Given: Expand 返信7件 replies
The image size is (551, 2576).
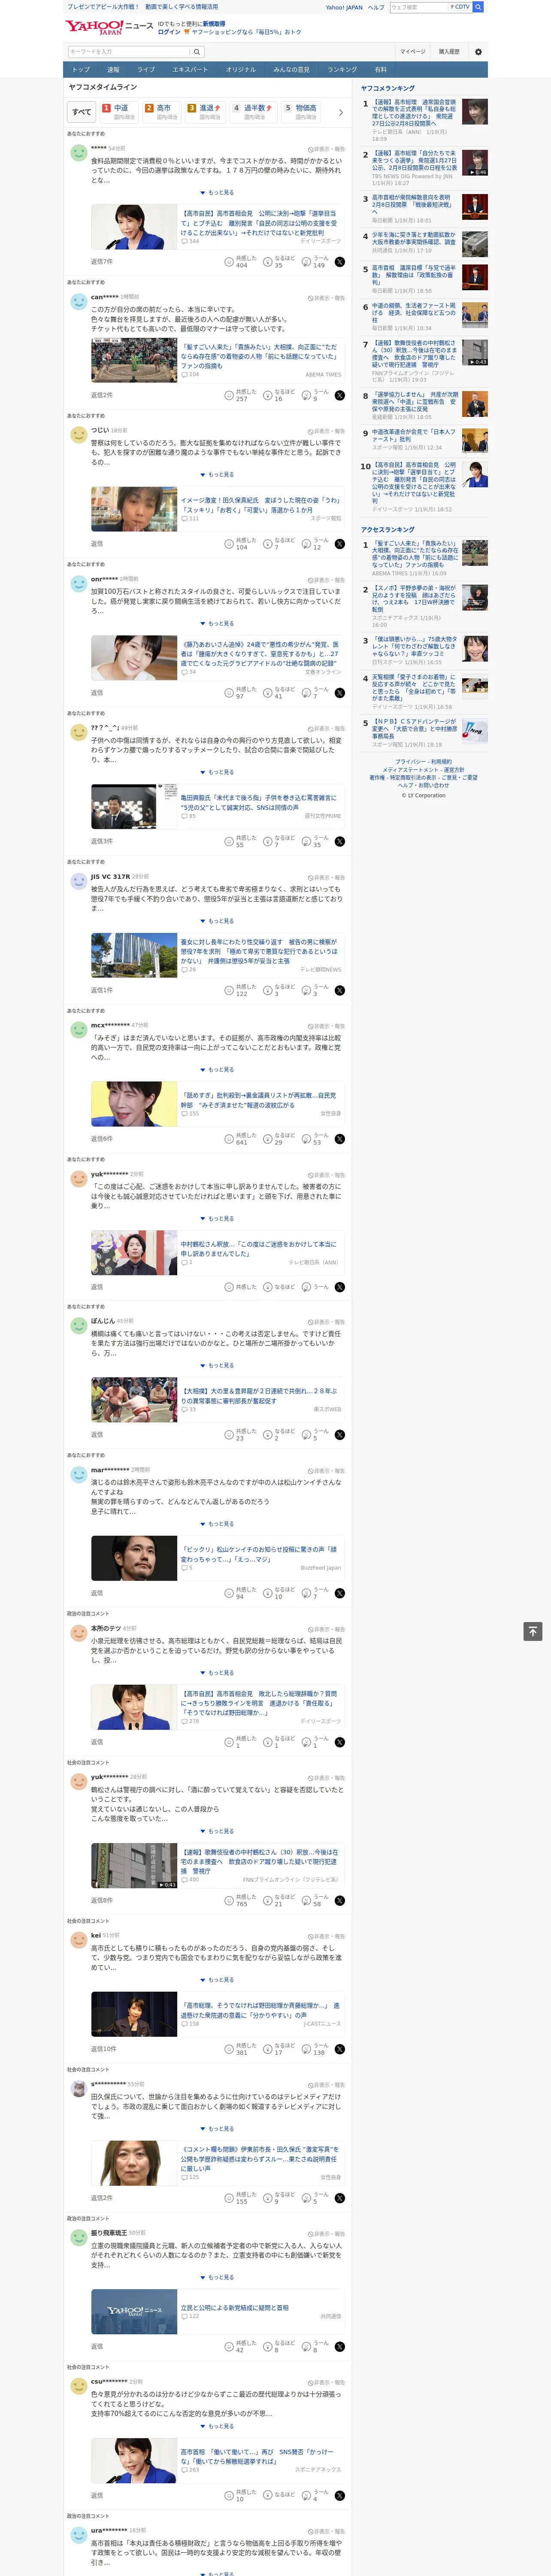Looking at the screenshot, I should click(x=102, y=262).
